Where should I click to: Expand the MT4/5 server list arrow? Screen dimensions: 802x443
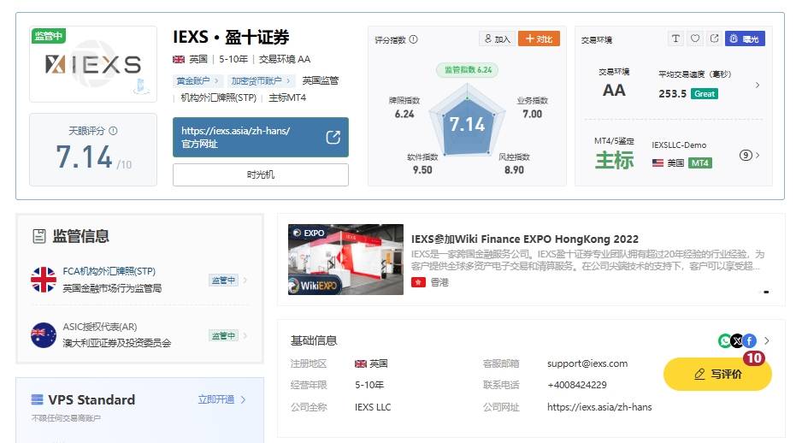(x=758, y=155)
